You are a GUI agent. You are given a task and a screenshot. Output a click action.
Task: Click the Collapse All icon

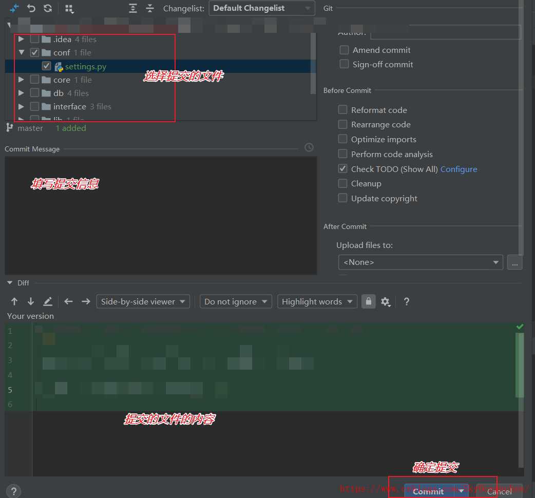(150, 8)
